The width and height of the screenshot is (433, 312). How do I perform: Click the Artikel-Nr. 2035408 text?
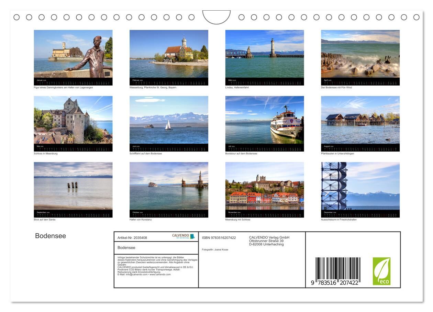pyautogui.click(x=132, y=238)
